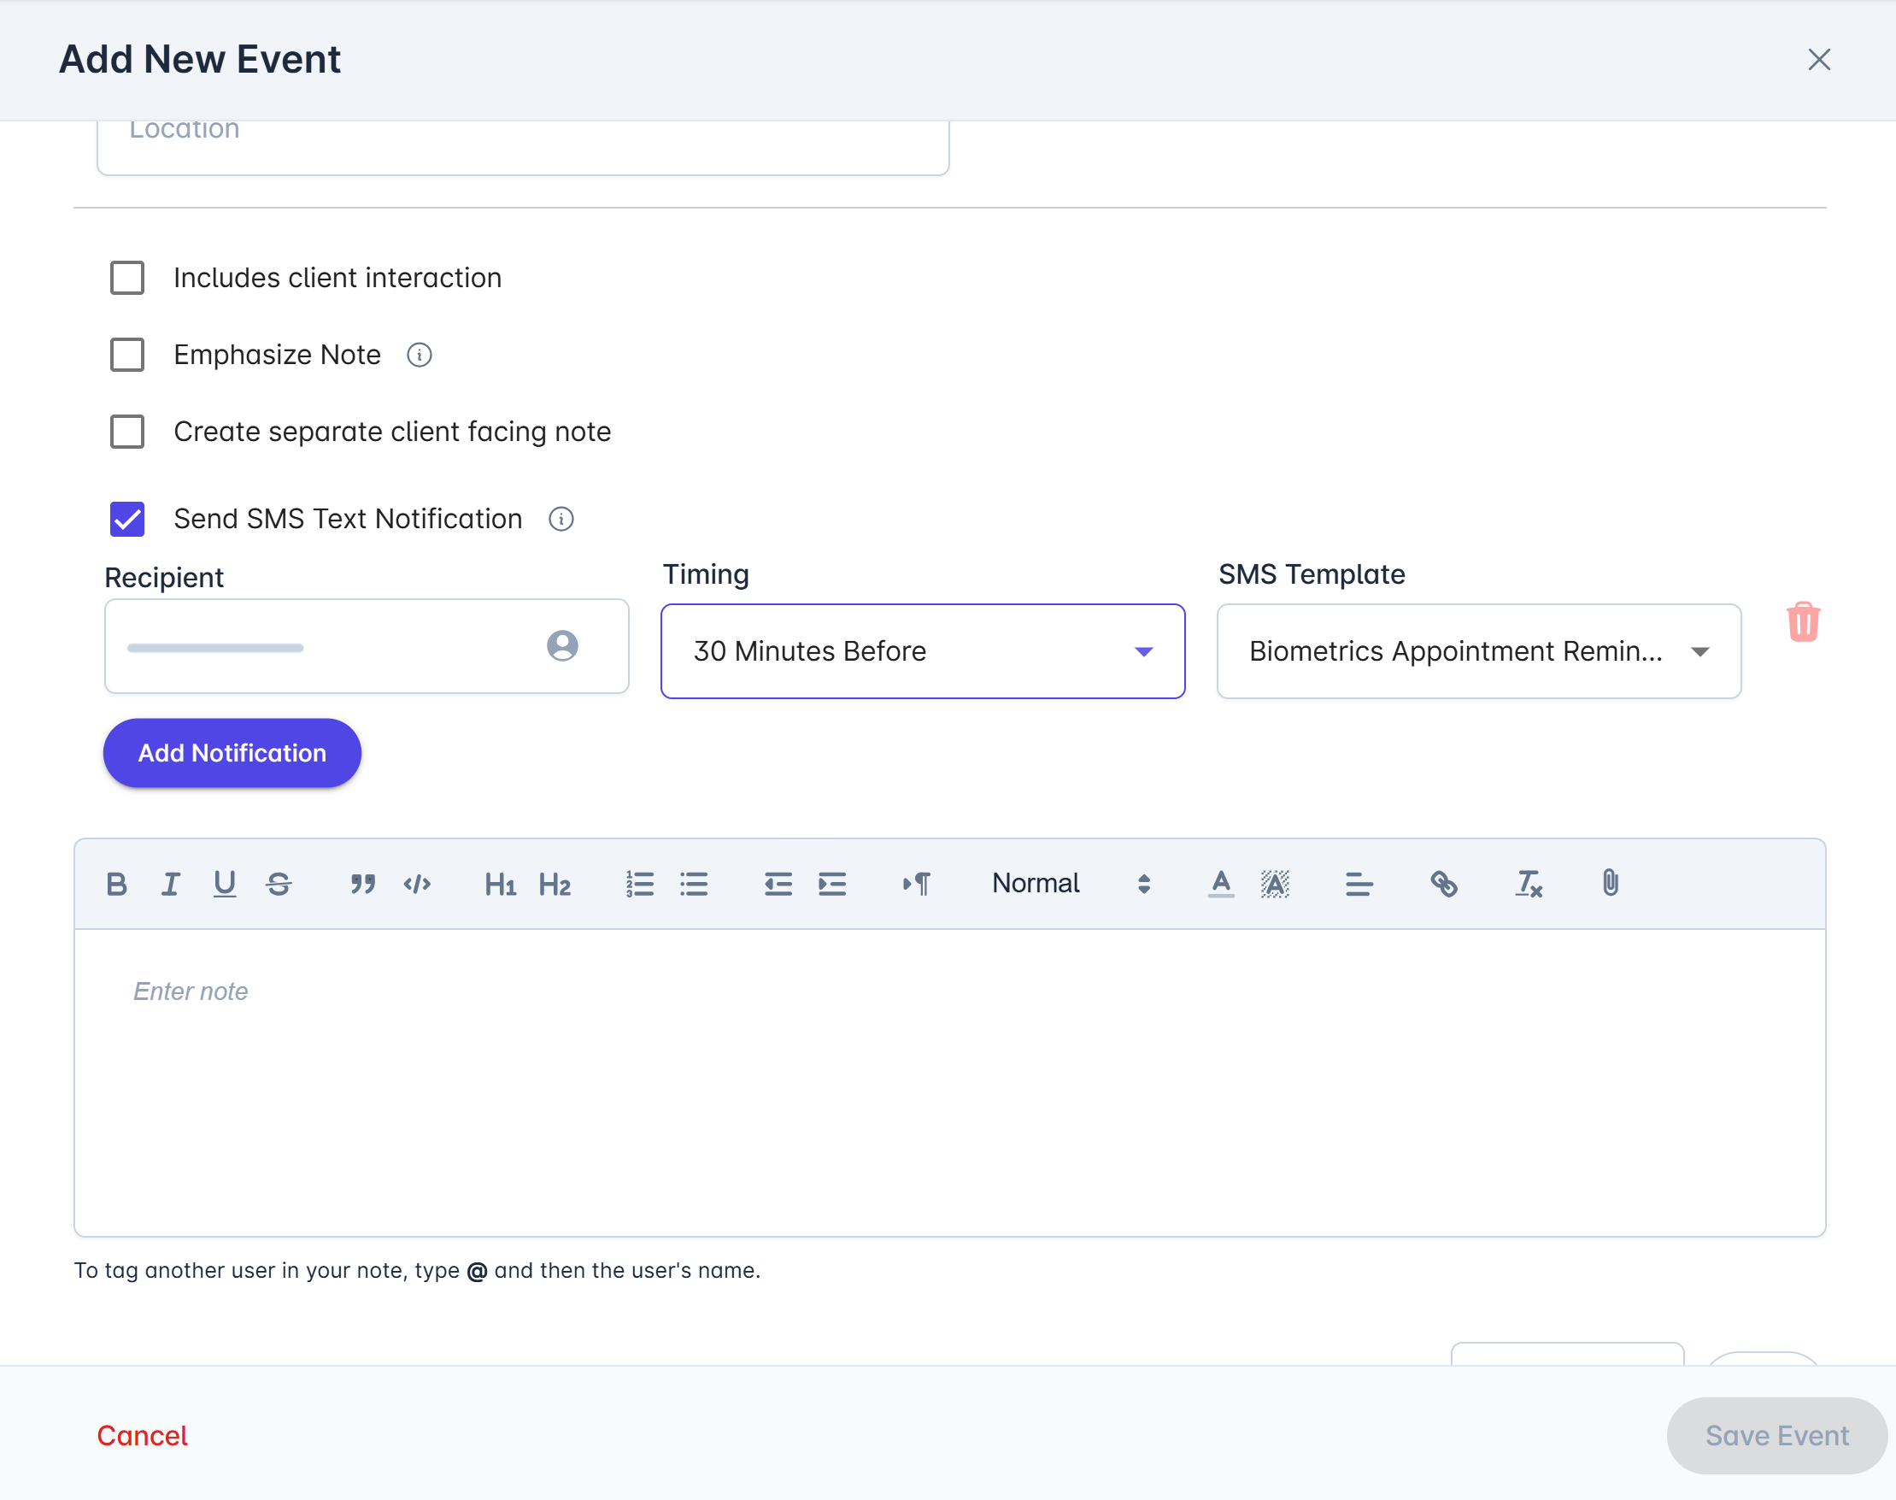Screen dimensions: 1896x1500
Task: Select the italic formatting icon
Action: tap(170, 884)
